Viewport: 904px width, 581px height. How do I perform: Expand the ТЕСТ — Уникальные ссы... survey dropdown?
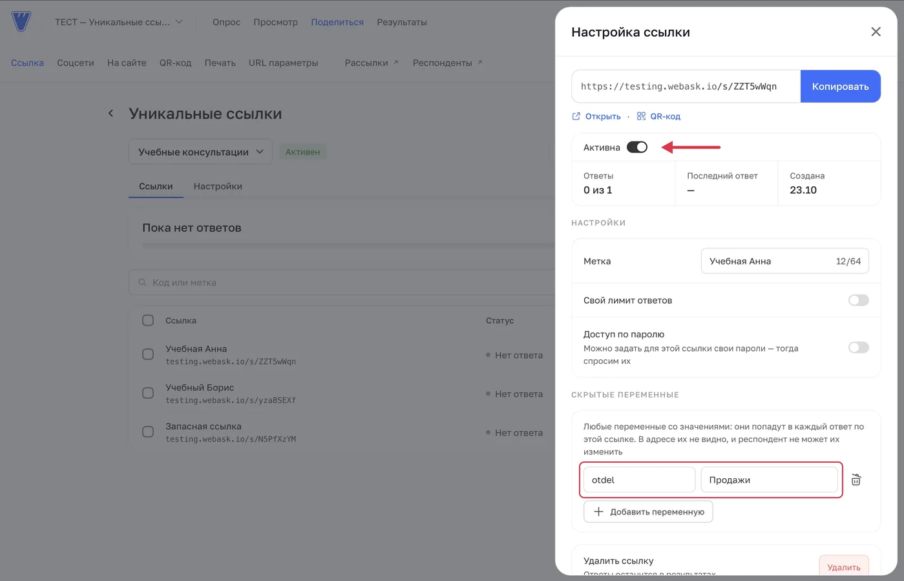click(x=119, y=22)
